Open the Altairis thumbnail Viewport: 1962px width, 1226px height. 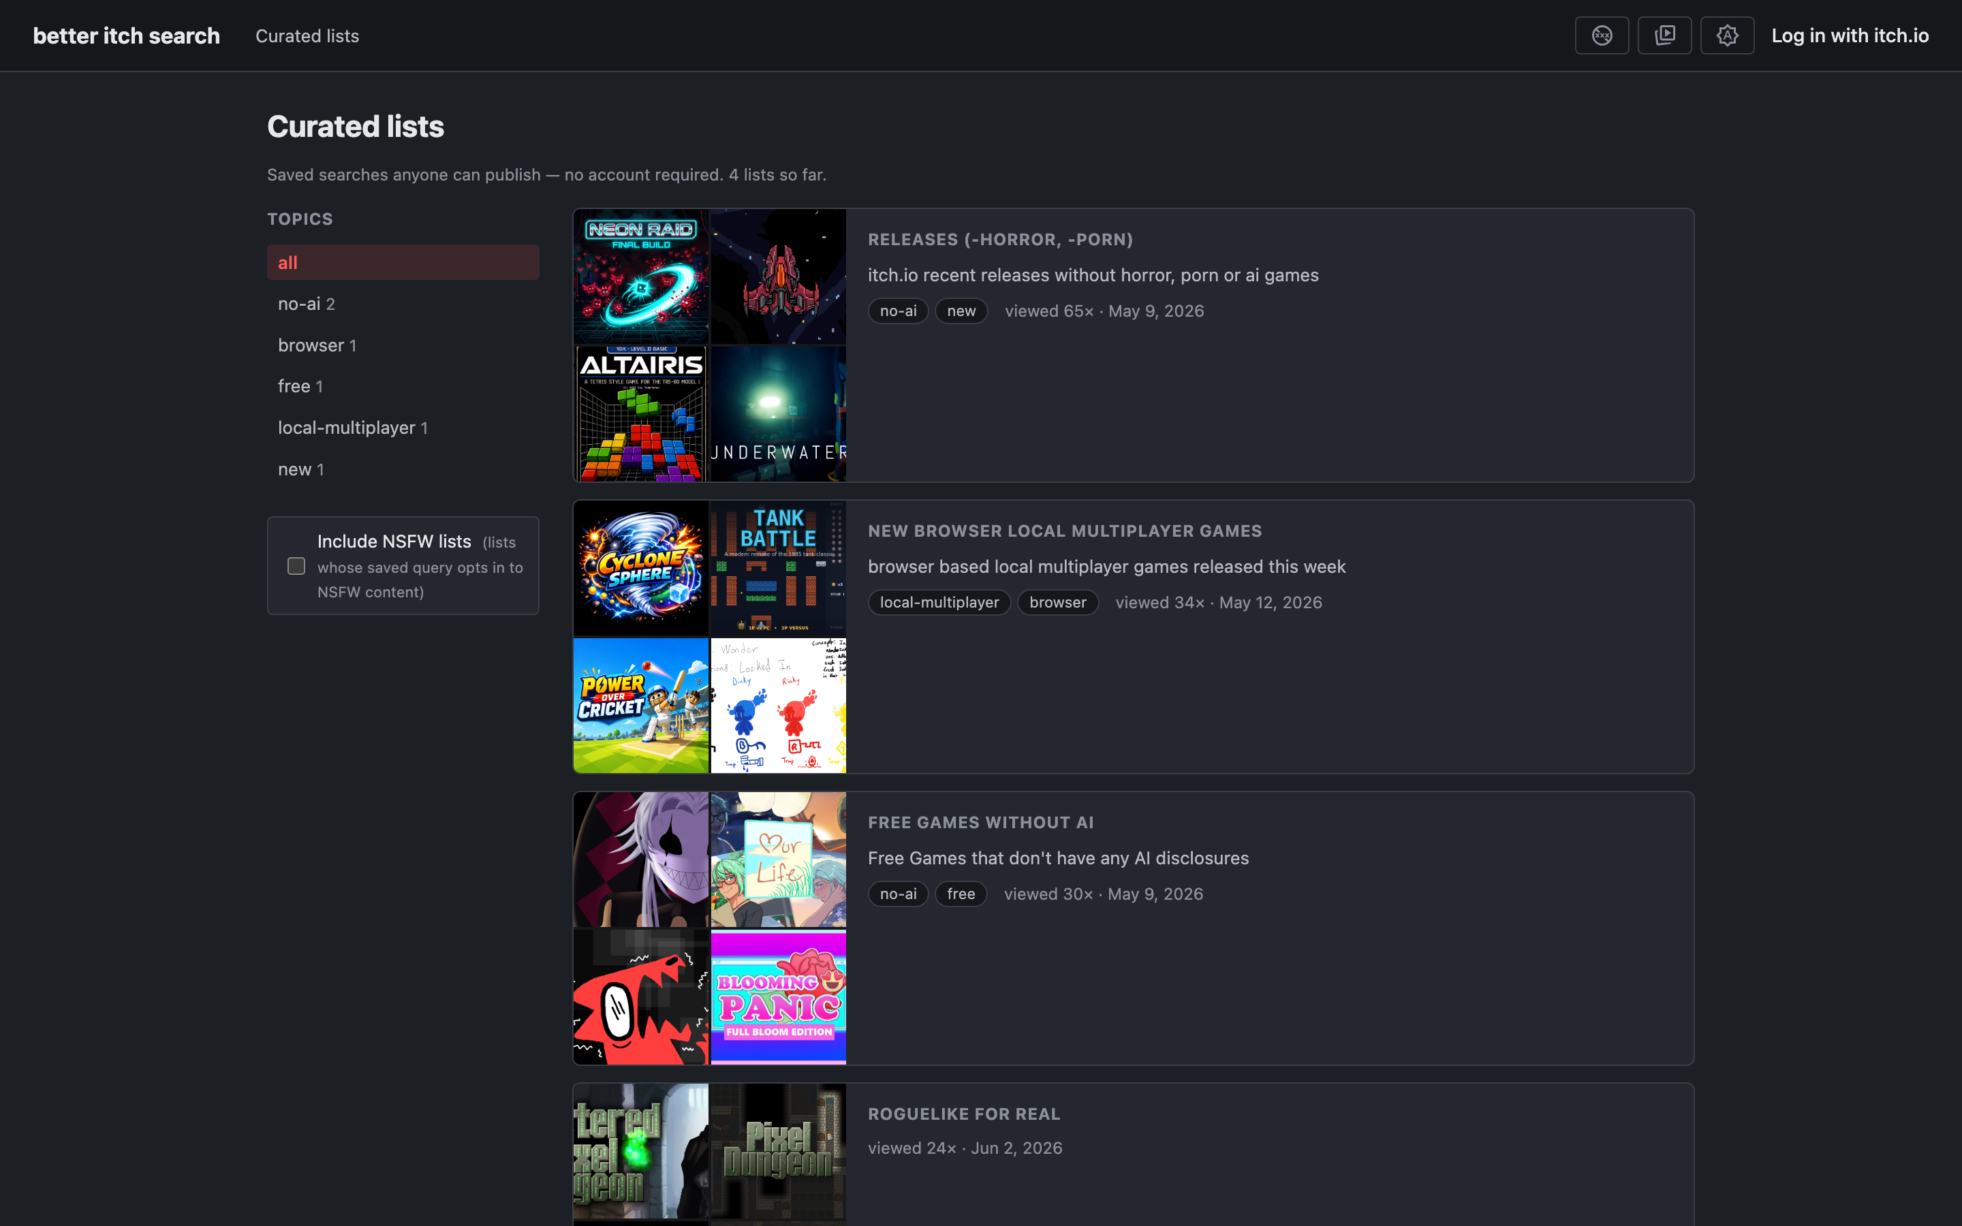(640, 413)
